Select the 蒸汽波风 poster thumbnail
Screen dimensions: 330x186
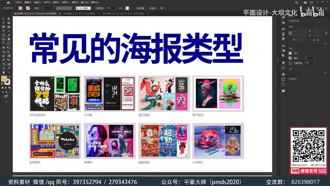pyautogui.click(x=218, y=94)
